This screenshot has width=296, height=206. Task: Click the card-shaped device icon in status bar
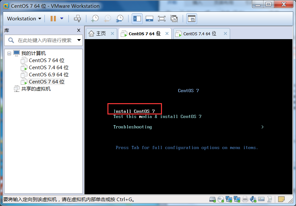pos(261,199)
